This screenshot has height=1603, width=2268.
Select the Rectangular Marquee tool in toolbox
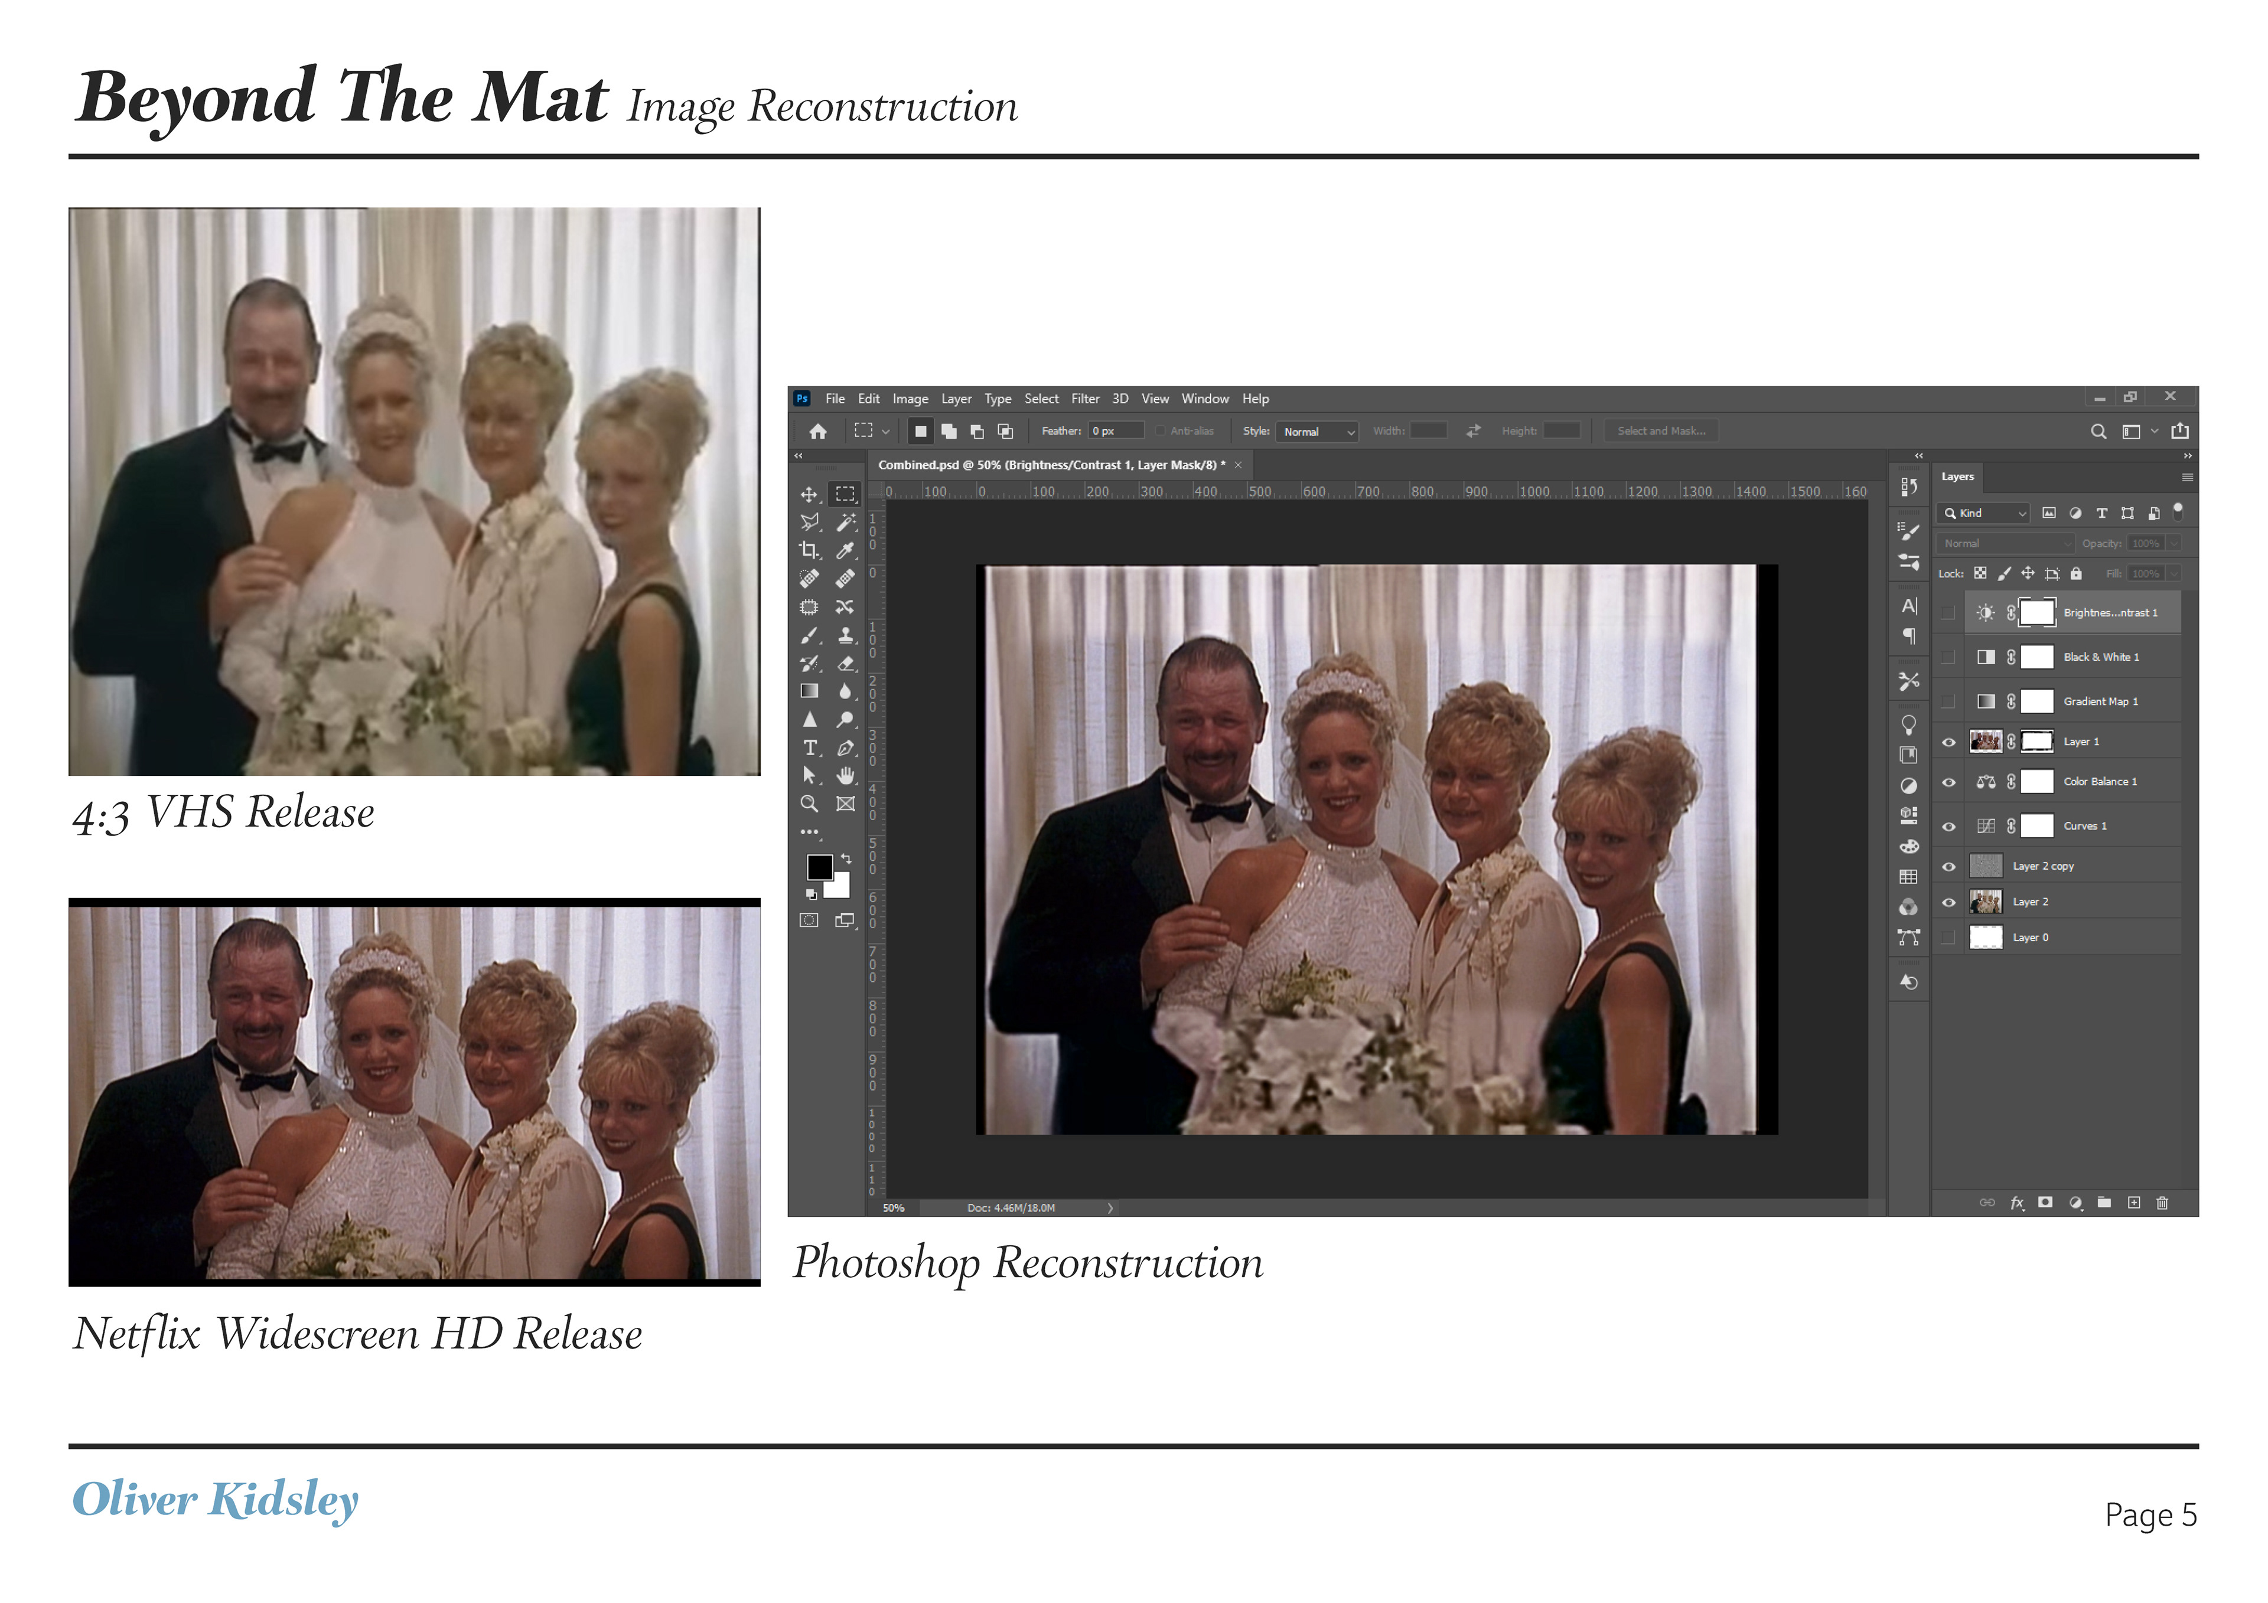point(846,494)
